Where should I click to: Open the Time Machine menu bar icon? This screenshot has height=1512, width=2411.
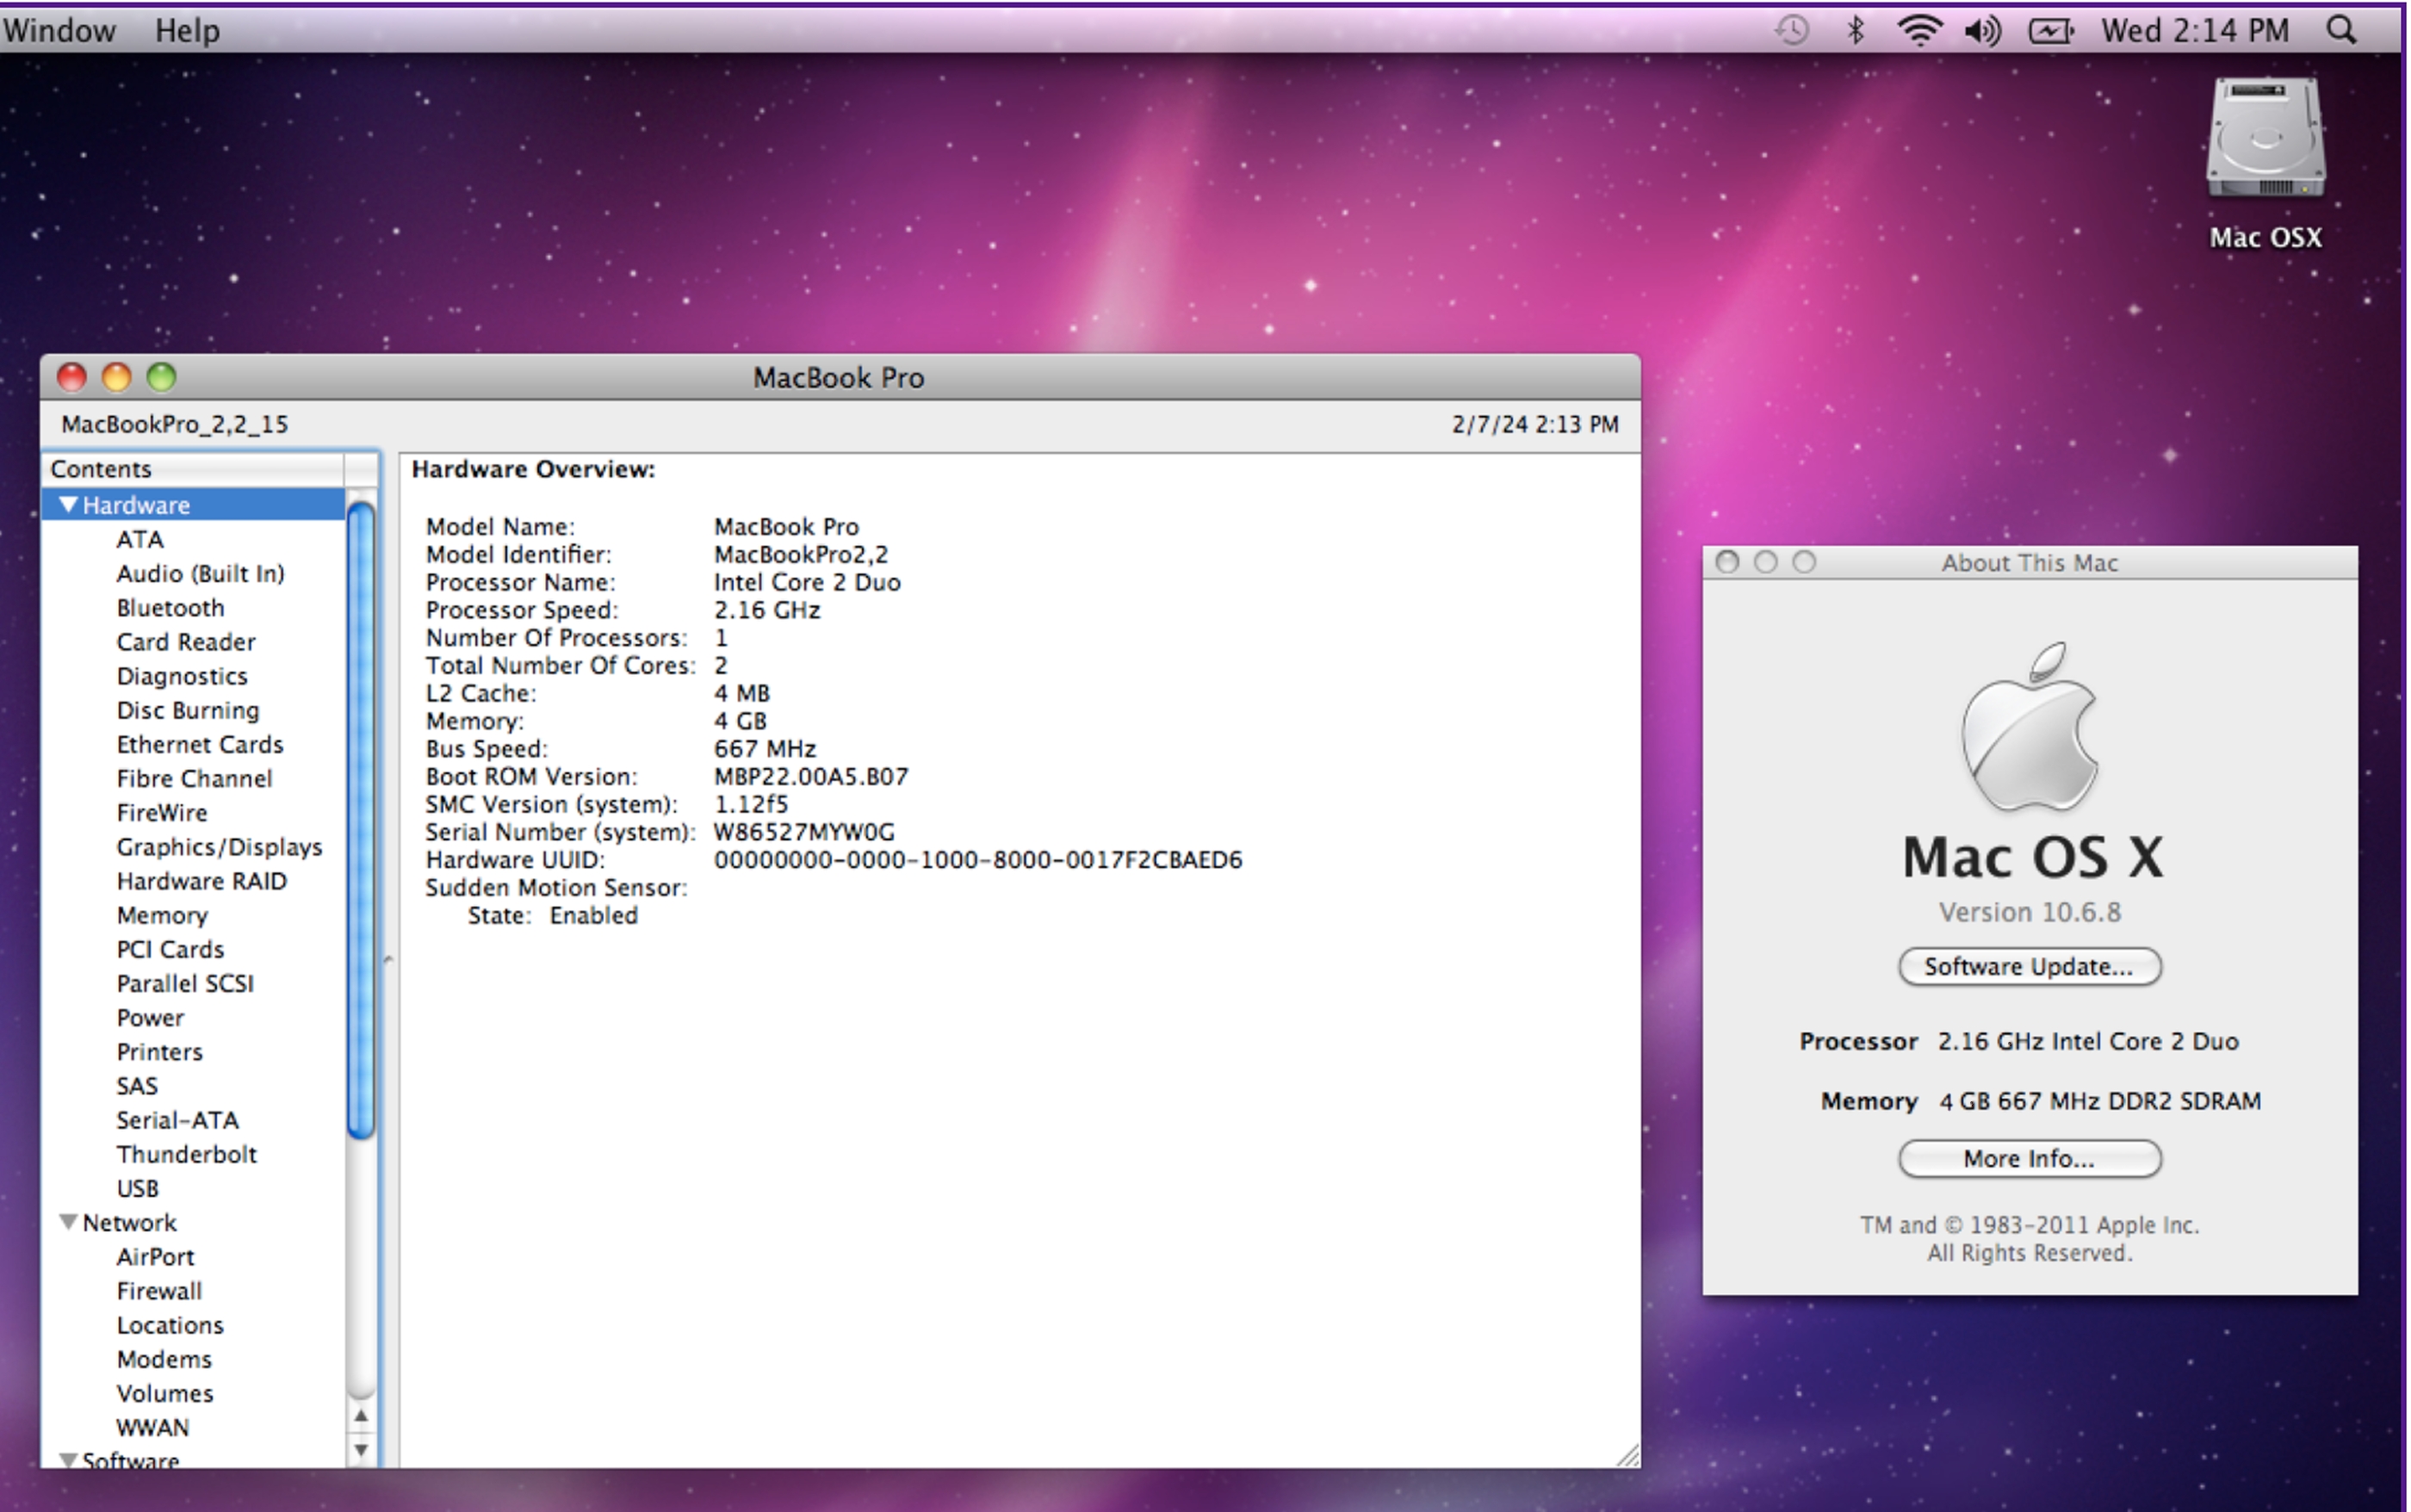(x=1791, y=30)
